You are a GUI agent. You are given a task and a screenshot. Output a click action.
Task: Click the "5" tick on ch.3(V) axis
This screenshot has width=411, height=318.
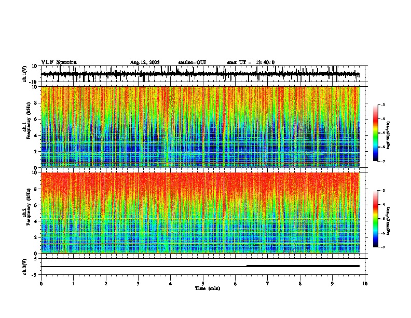[36, 259]
